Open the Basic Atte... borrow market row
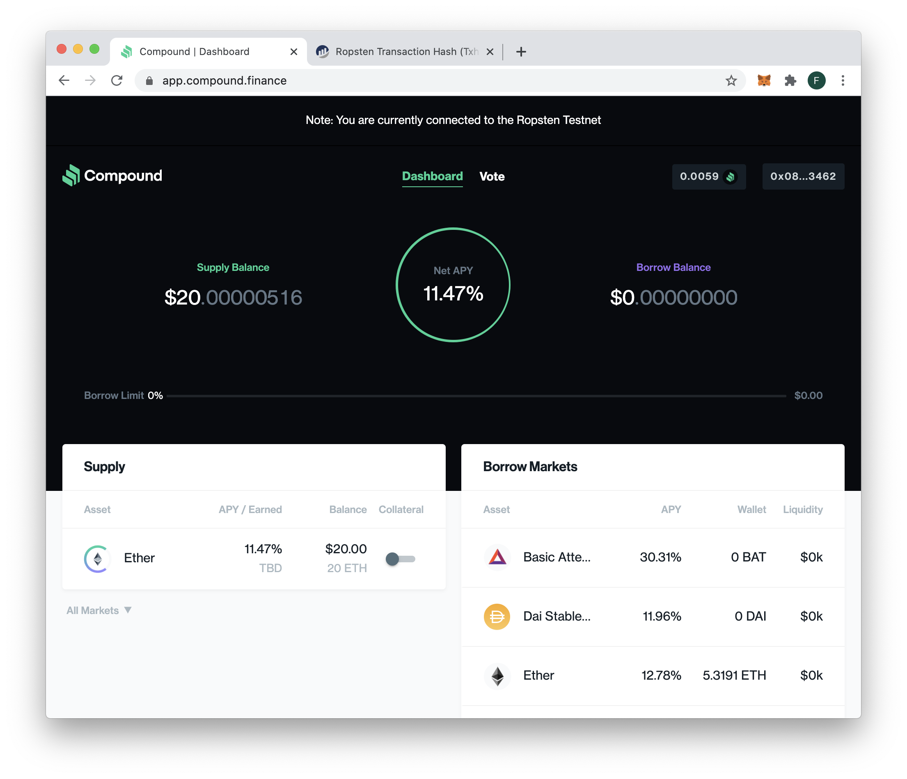The width and height of the screenshot is (907, 779). coord(653,557)
